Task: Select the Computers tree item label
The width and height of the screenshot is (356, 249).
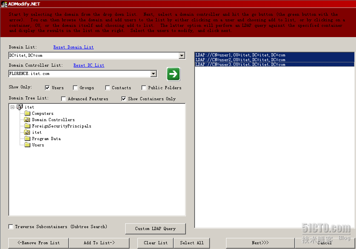Action: (43, 113)
